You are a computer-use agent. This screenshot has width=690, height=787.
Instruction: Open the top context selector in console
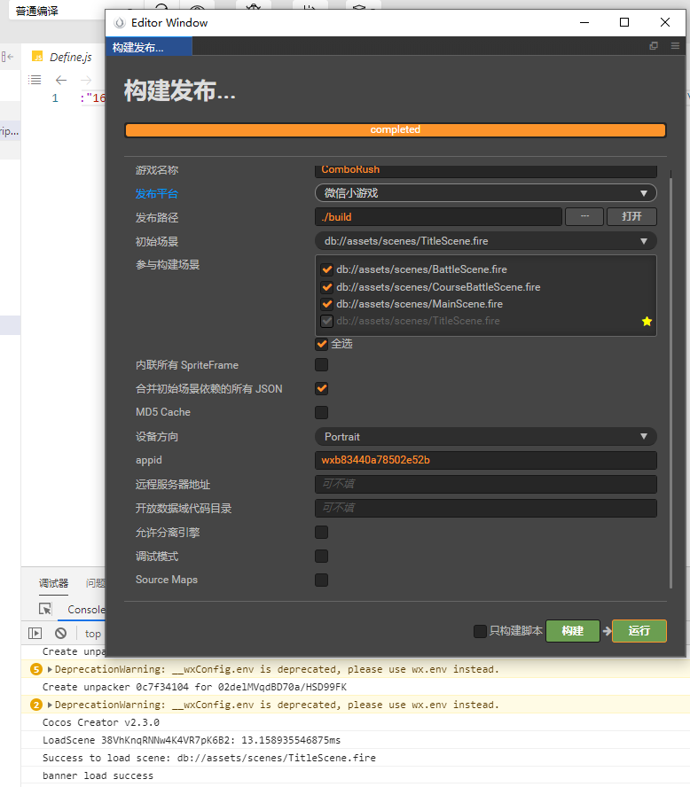pyautogui.click(x=93, y=634)
